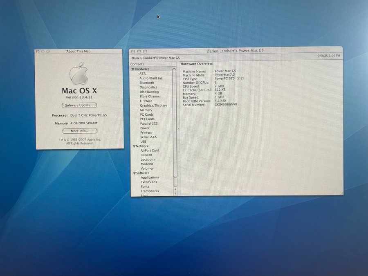The image size is (368, 276).
Task: Select Extensions under Software
Action: 149,182
